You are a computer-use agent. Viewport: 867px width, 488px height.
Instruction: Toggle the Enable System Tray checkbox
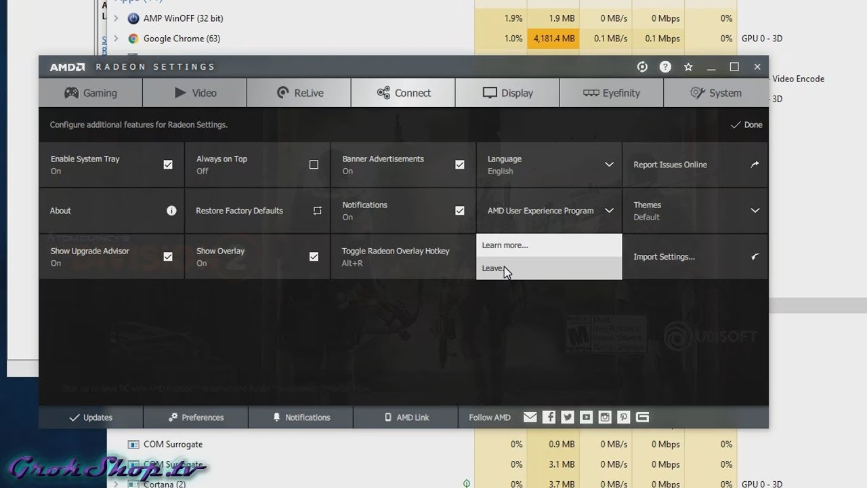coord(168,165)
